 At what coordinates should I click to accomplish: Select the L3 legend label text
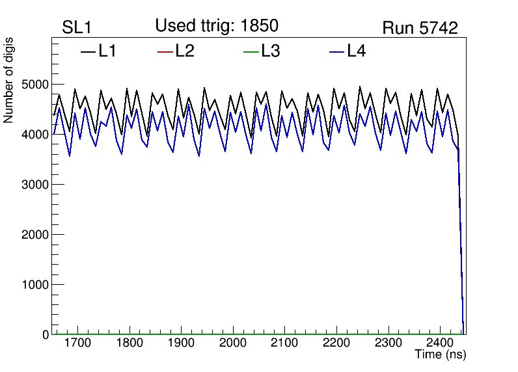[x=271, y=51]
